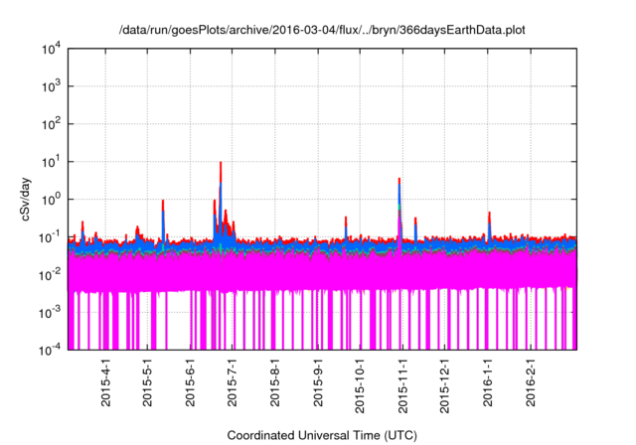Click the 2015-4-1 date label
Image resolution: width=636 pixels, height=445 pixels.
(x=106, y=382)
